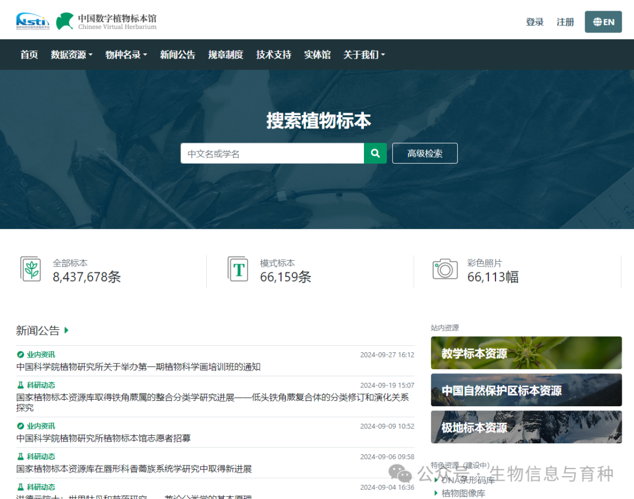Select the 首页 navigation item
Screen dimensions: 634x499
28,54
